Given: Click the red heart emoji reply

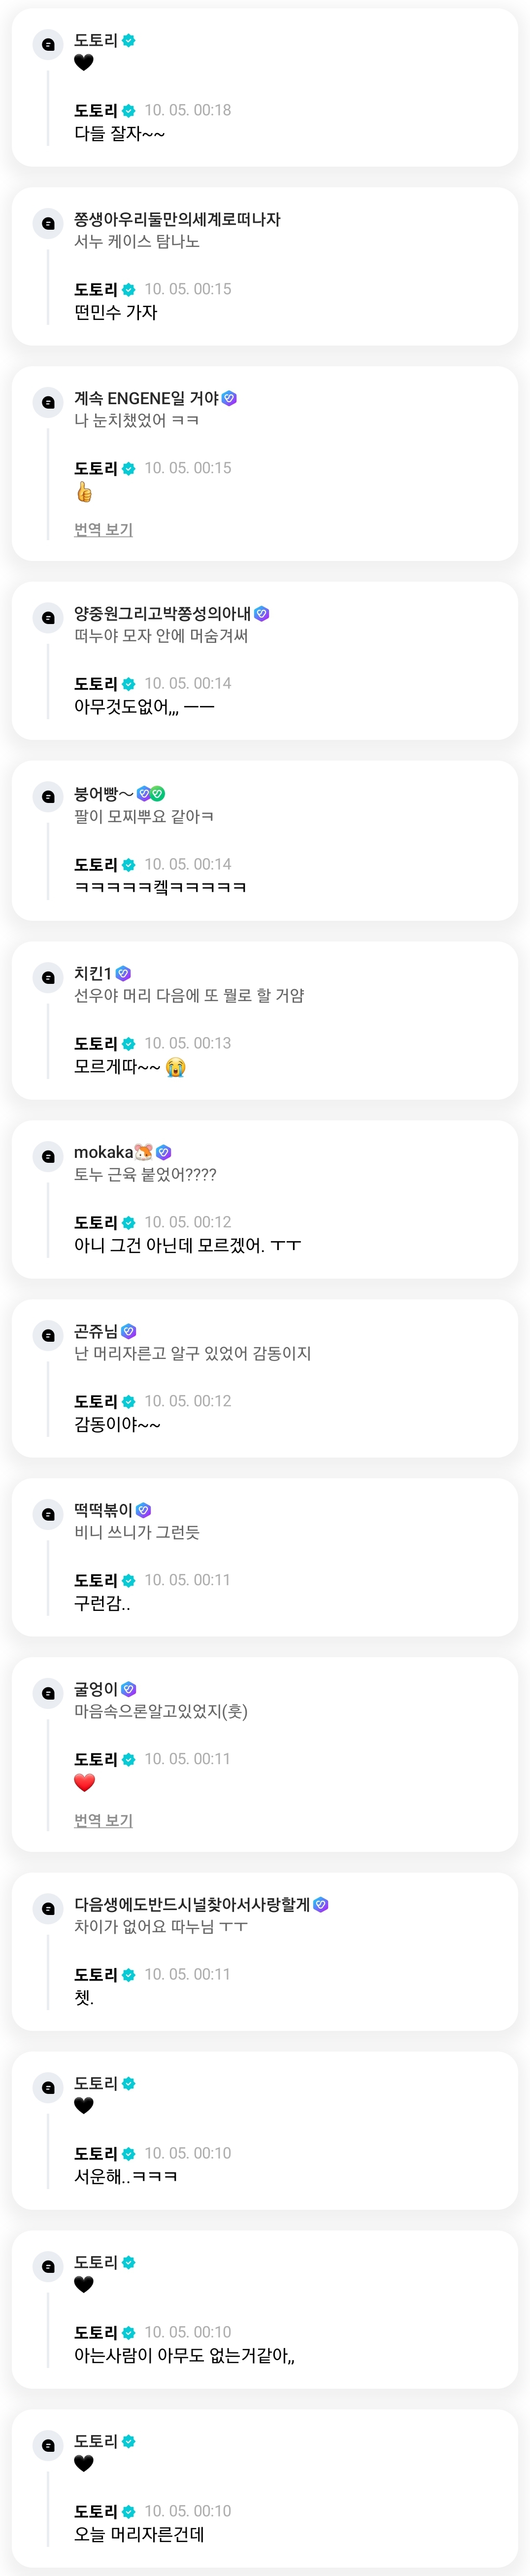Looking at the screenshot, I should 84,1782.
